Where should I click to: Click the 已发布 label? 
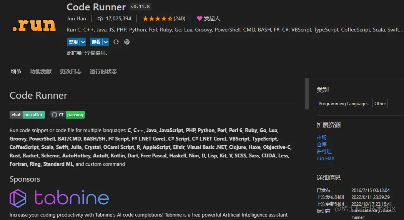323,190
